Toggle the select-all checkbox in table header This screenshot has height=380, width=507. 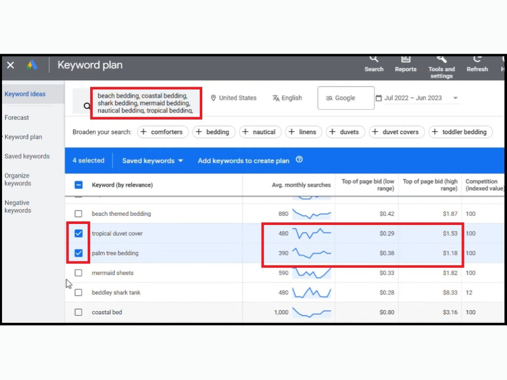point(78,185)
